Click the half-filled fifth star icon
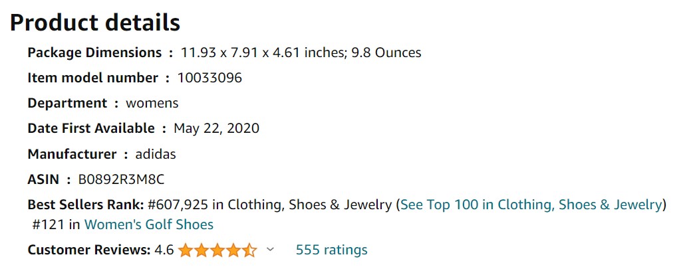Image resolution: width=697 pixels, height=269 pixels. click(249, 250)
